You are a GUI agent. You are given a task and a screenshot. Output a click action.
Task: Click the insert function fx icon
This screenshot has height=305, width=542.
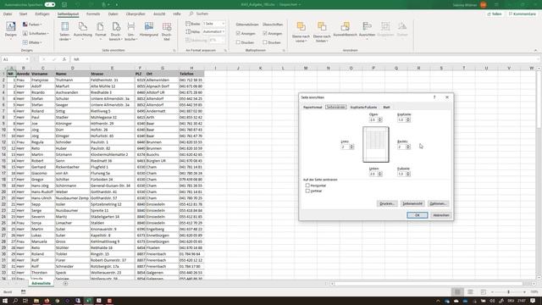click(64, 59)
